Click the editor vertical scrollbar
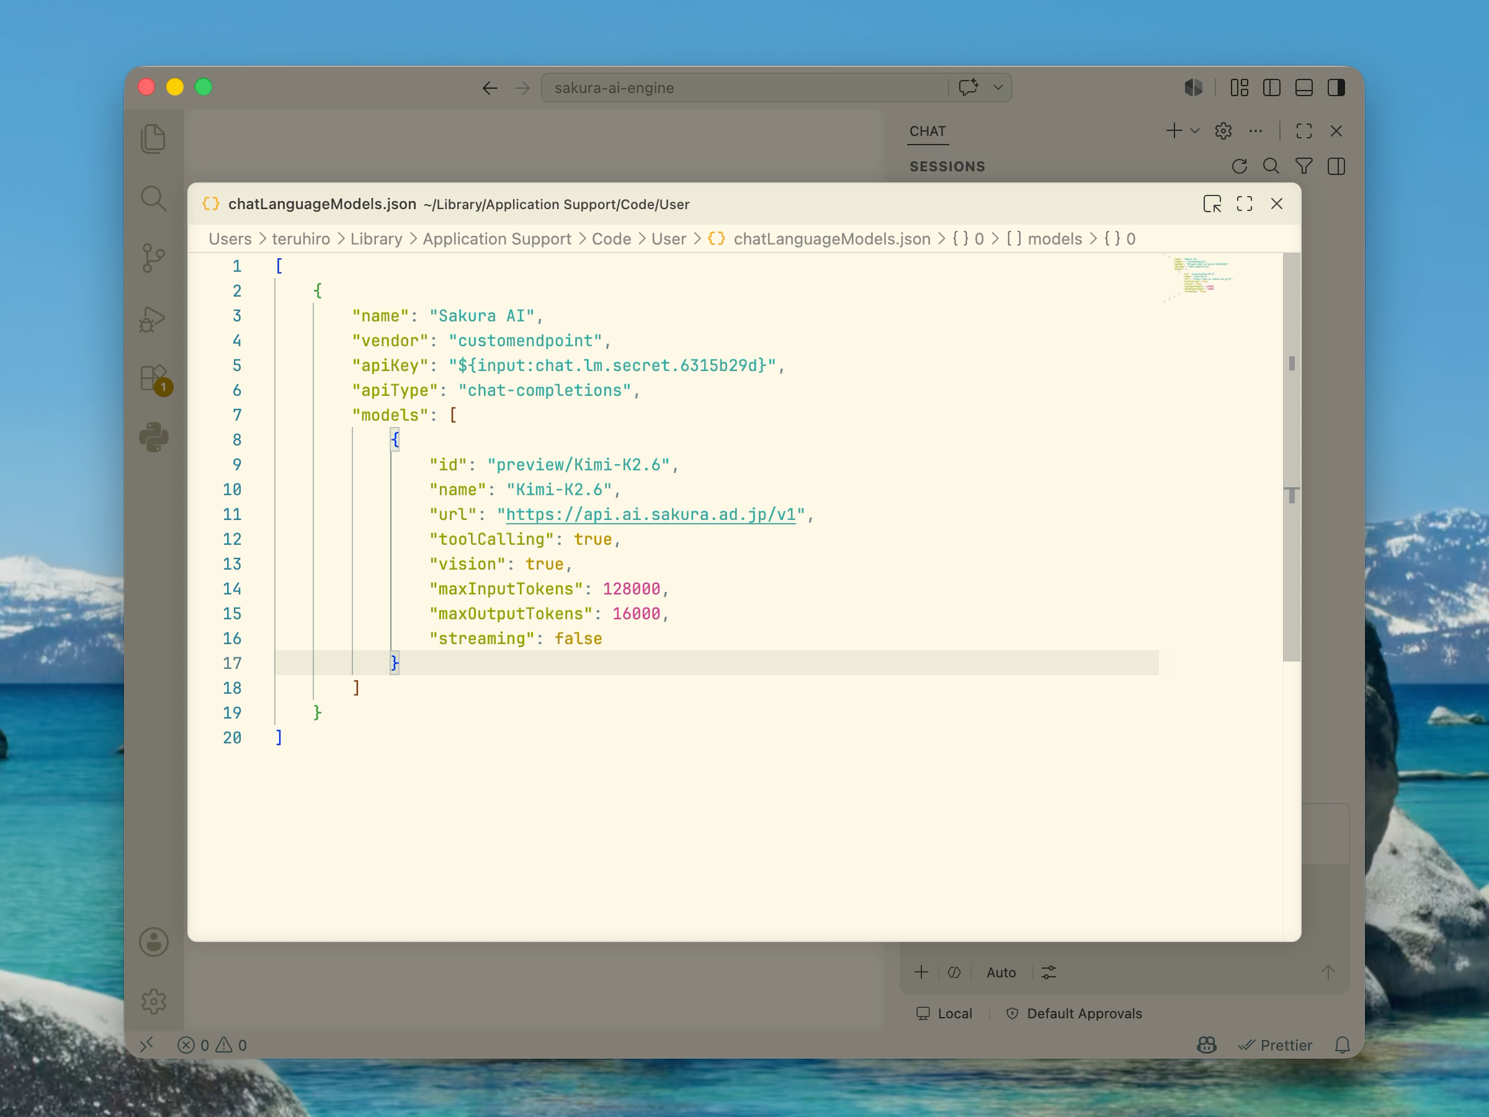This screenshot has width=1489, height=1117. coord(1292,458)
